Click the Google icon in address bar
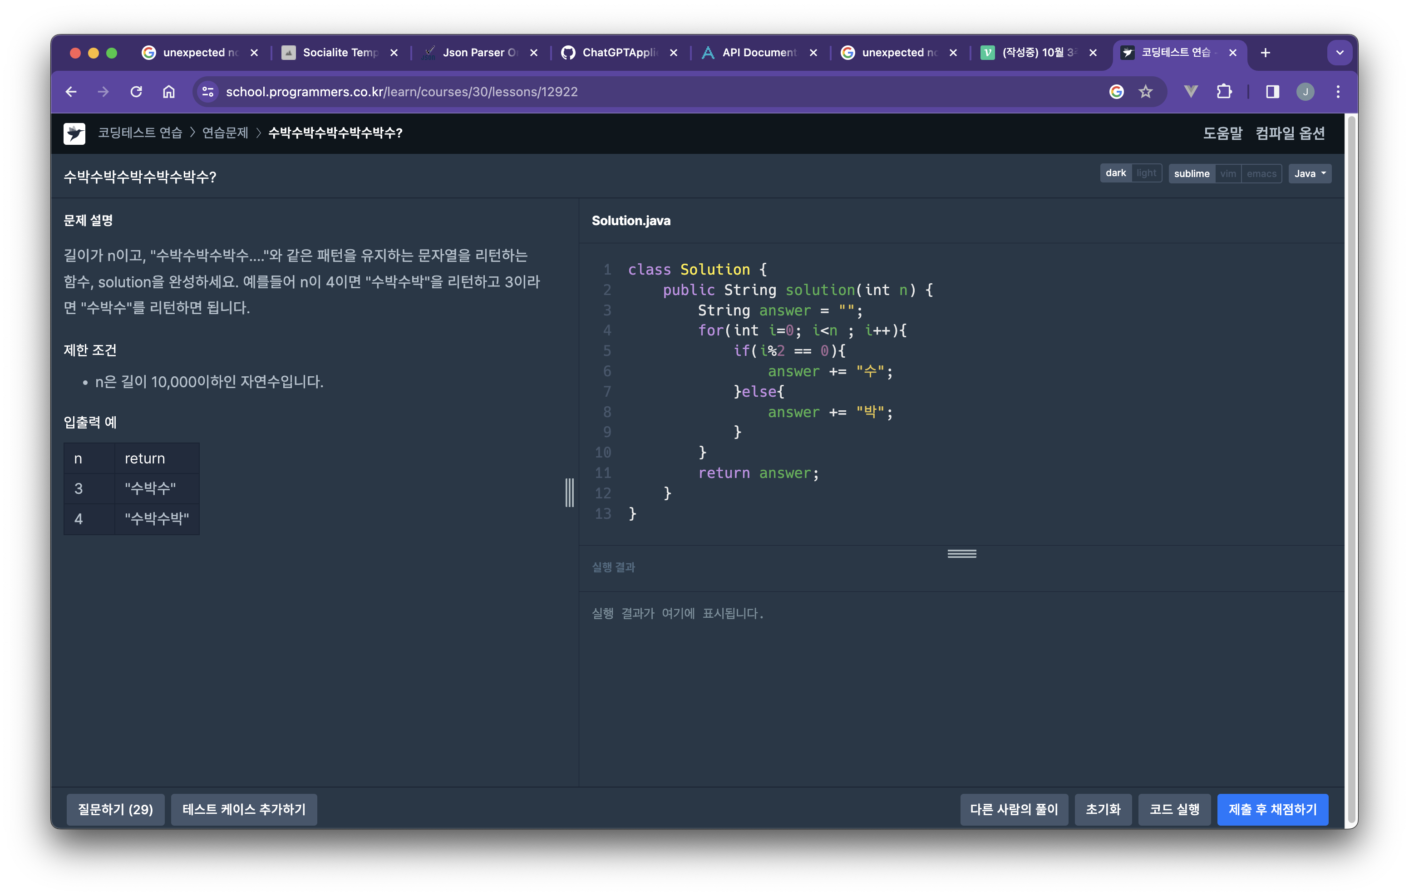The height and width of the screenshot is (896, 1409). 1116,92
